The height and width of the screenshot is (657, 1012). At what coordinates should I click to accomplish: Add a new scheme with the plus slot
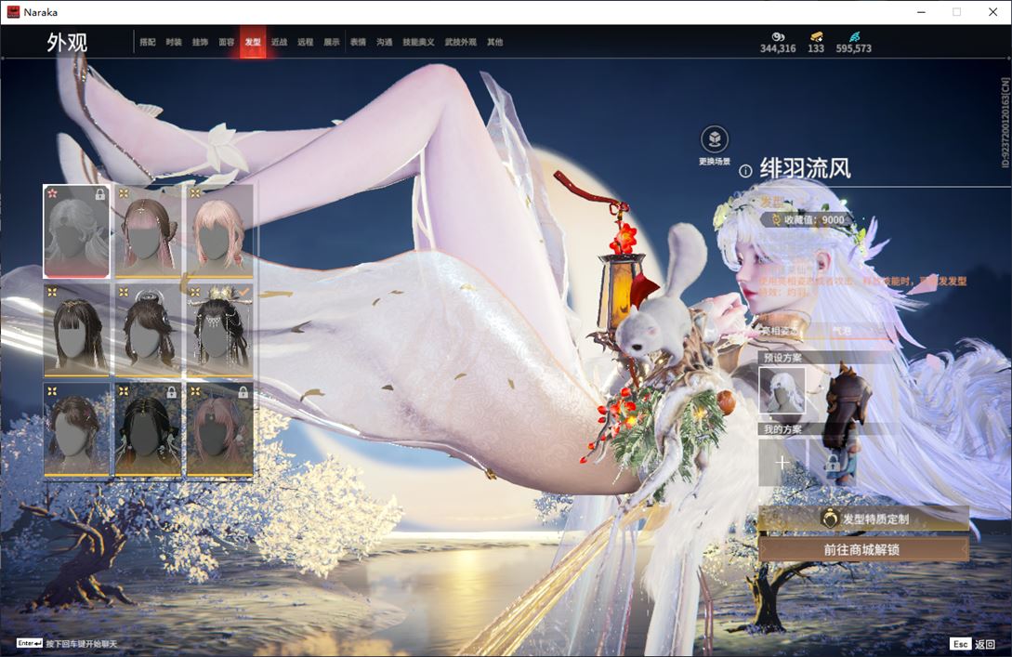[x=782, y=462]
